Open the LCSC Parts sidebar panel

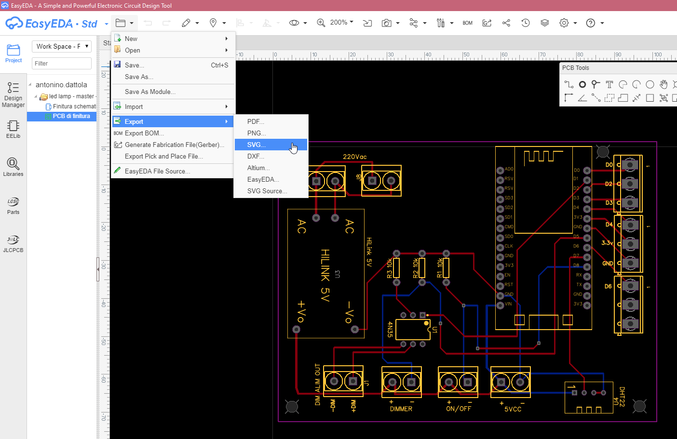14,205
